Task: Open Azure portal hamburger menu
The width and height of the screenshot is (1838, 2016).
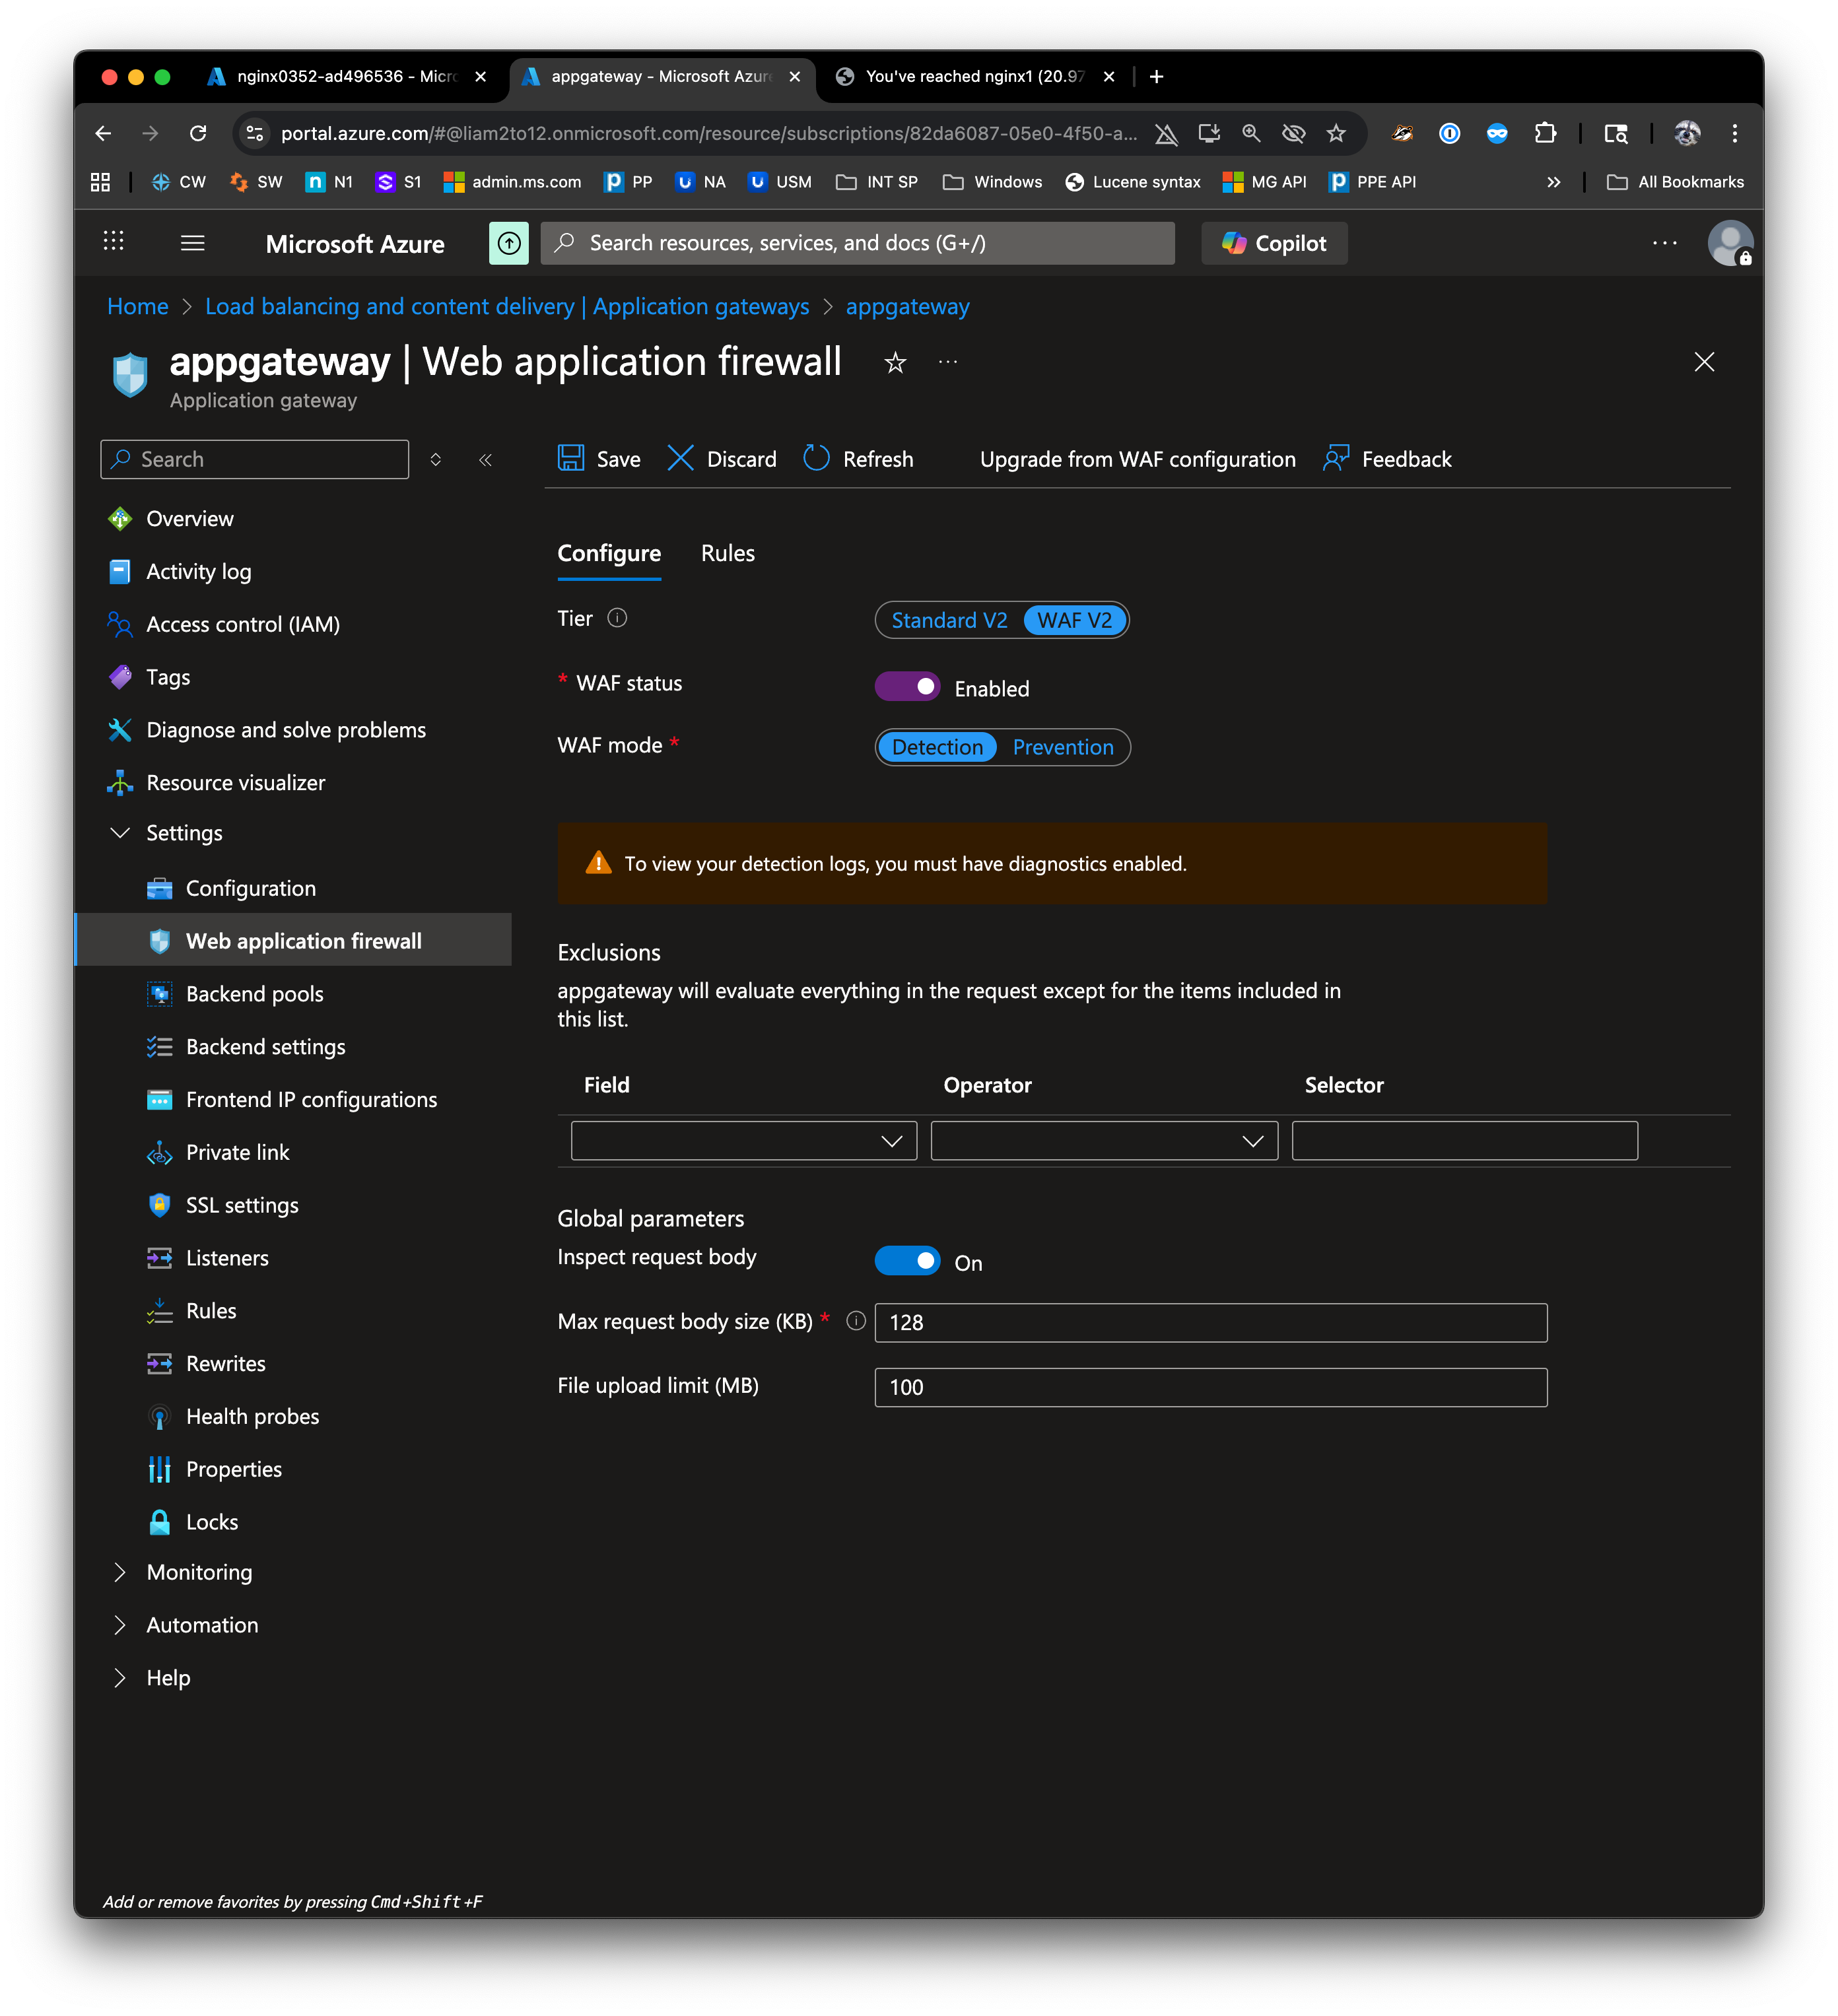Action: (193, 243)
